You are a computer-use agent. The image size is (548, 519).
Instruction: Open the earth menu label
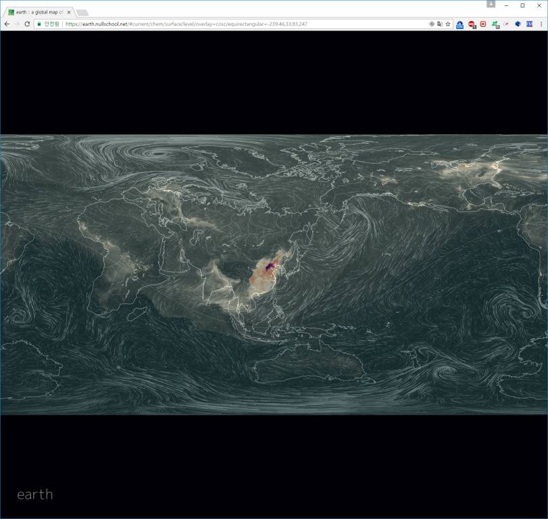(x=34, y=495)
